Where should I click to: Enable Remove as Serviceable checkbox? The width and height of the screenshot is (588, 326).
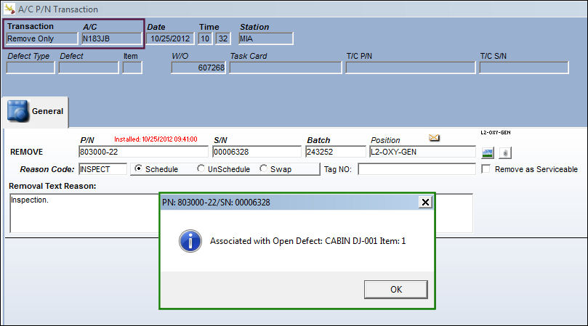click(486, 169)
